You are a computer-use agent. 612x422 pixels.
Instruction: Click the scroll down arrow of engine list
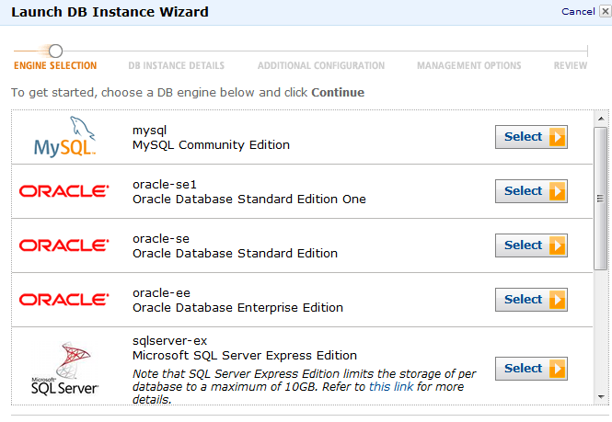point(601,397)
